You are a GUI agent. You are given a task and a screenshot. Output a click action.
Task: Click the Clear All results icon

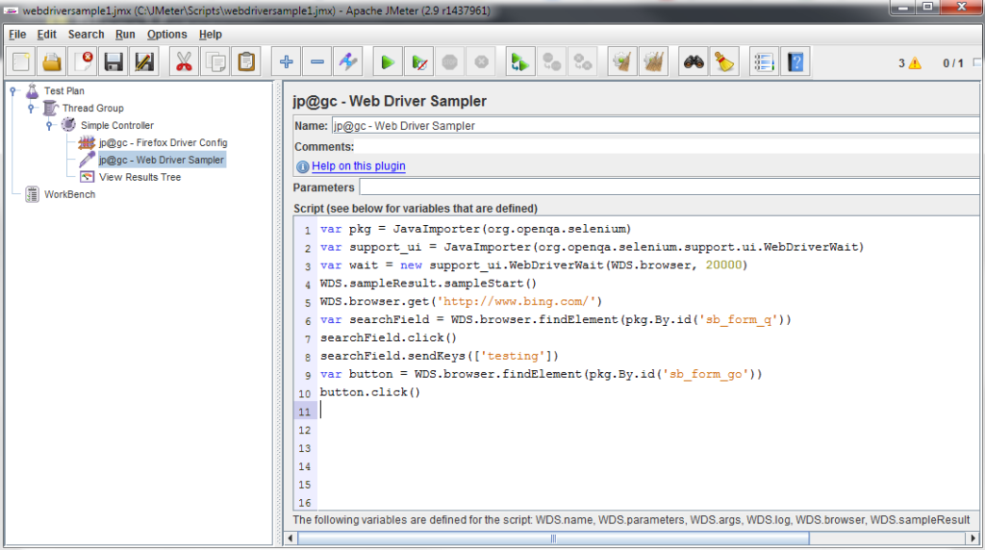653,62
